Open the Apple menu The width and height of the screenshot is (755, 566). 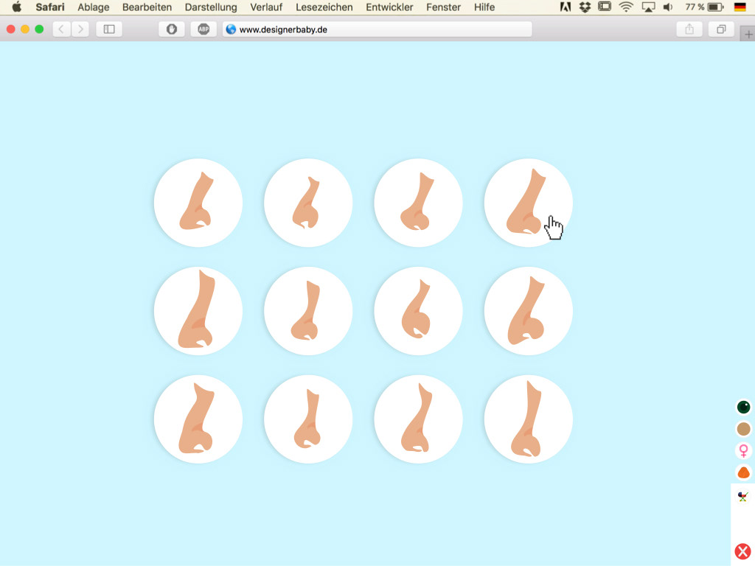pyautogui.click(x=17, y=7)
